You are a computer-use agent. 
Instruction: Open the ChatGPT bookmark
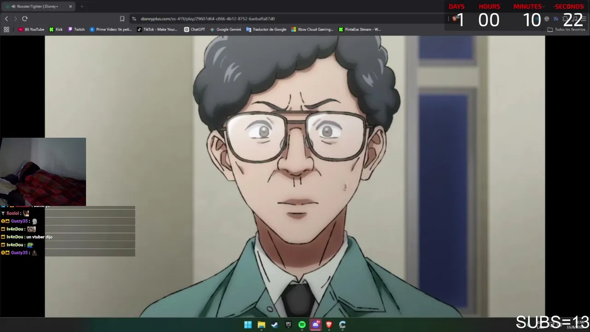(195, 30)
